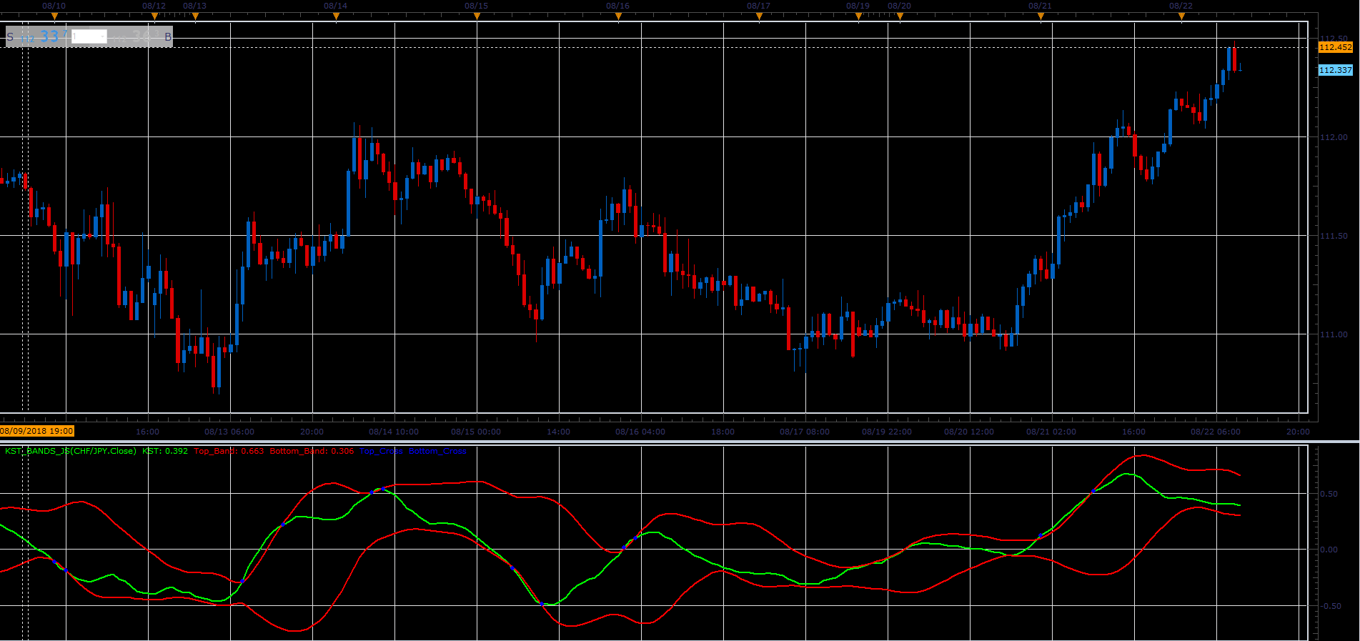Select the 08/16 day marker triangle
The image size is (1360, 641).
(618, 16)
